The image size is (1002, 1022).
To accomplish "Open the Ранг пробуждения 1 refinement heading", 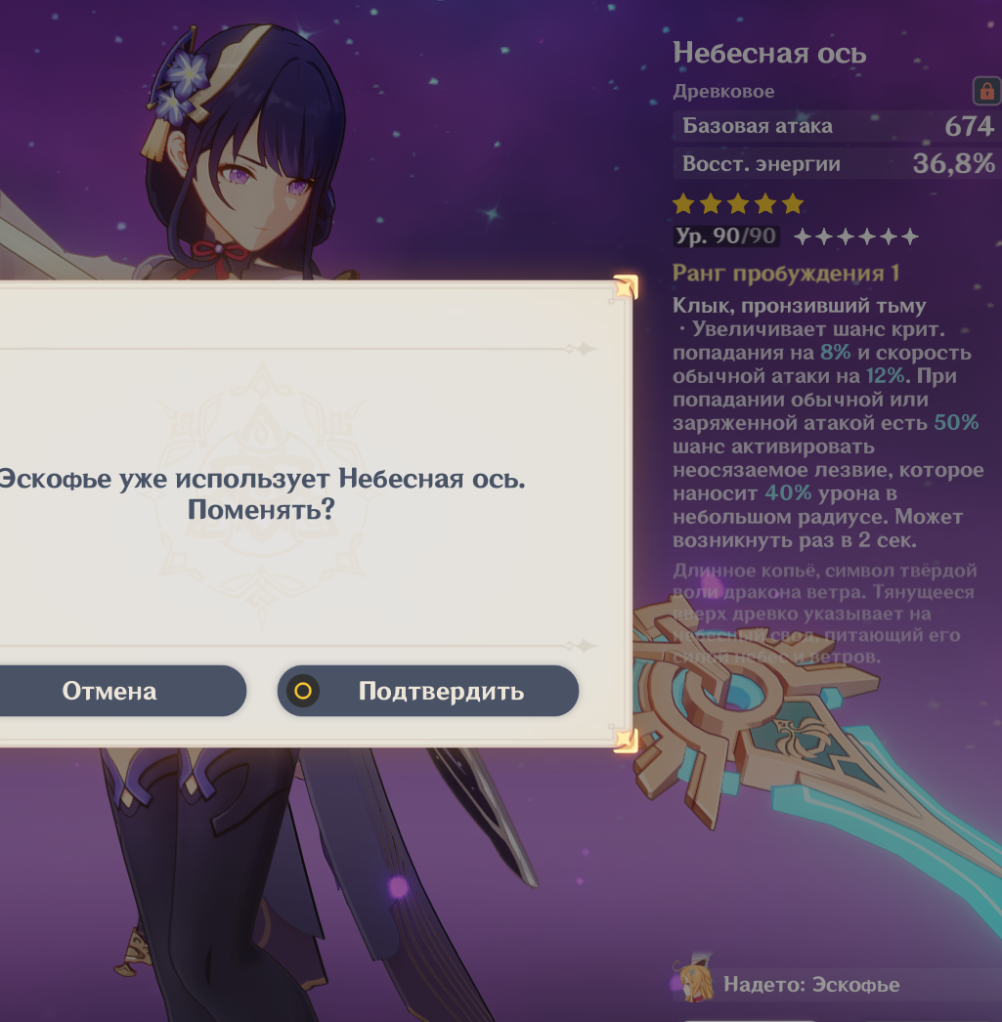I will [786, 274].
